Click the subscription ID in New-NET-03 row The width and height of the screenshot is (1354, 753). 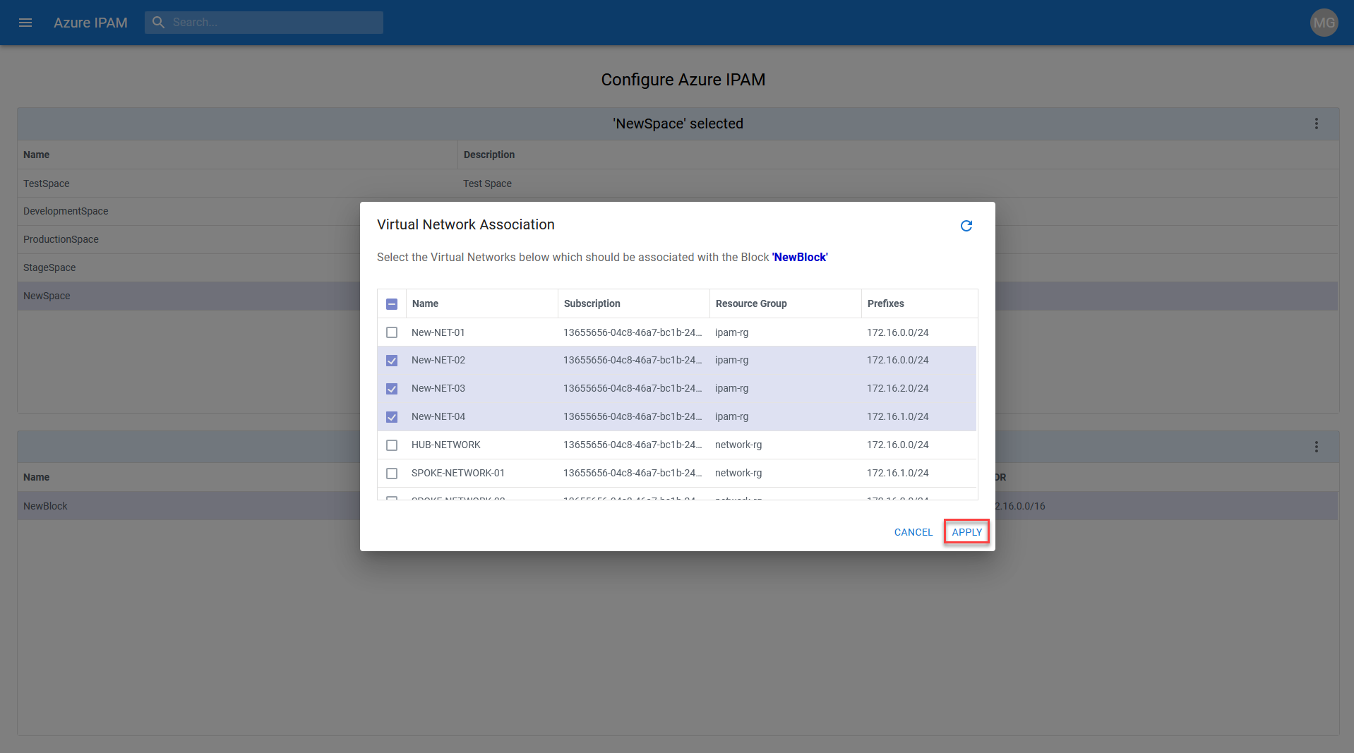tap(633, 388)
